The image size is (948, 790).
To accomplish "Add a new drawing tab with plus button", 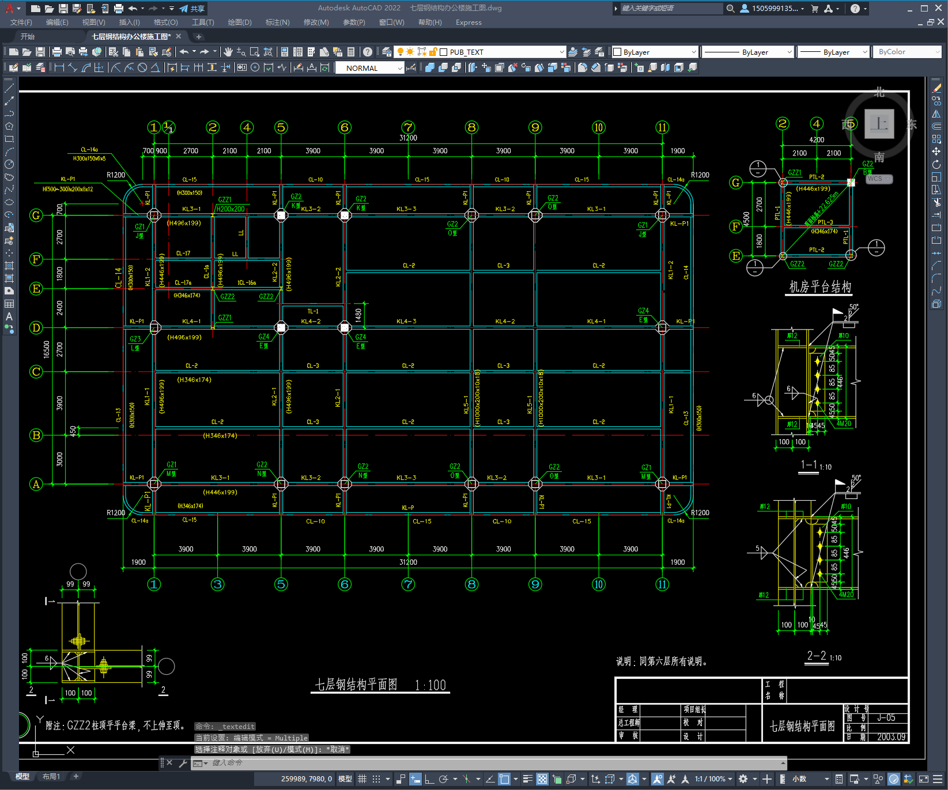I will [199, 37].
